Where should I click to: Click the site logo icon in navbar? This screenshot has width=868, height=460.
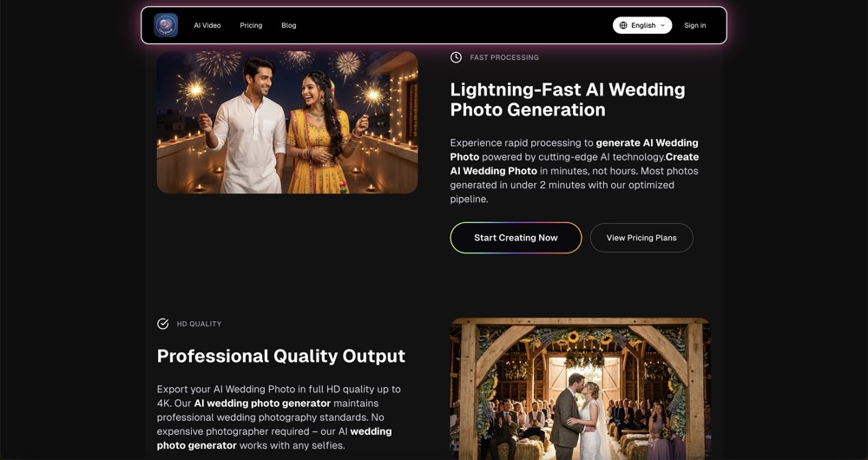click(x=166, y=25)
